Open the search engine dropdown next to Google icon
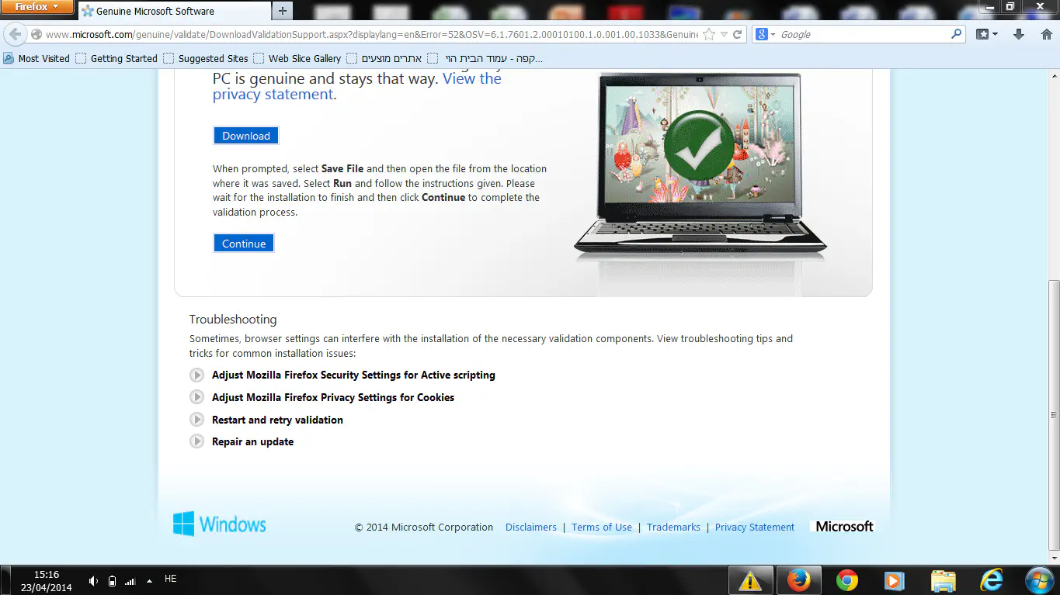1060x595 pixels. point(772,35)
